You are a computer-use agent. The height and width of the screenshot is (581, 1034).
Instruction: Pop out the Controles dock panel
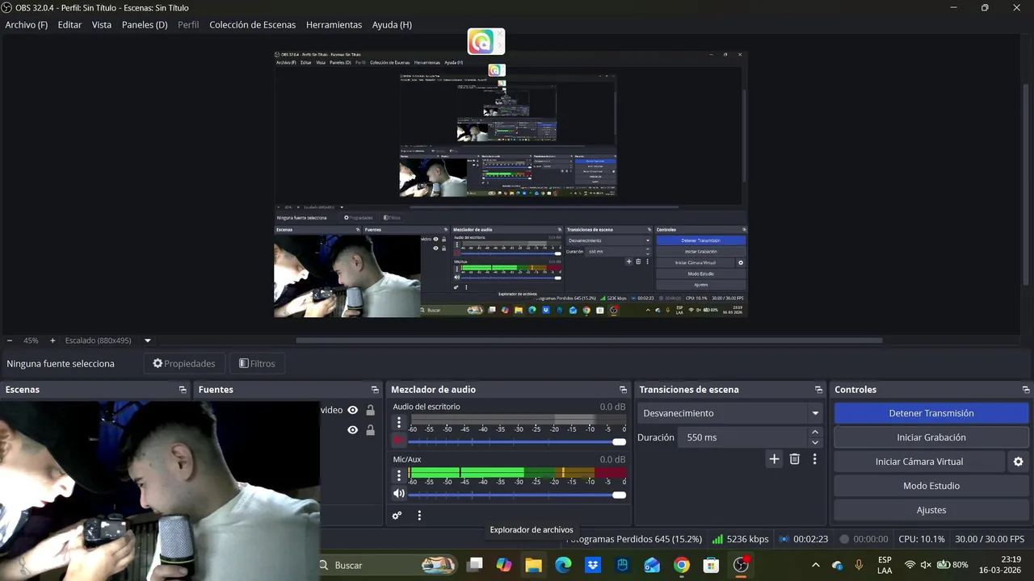pos(1026,390)
